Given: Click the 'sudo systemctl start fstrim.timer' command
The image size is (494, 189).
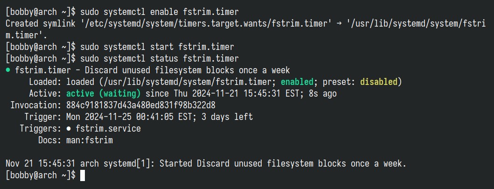Looking at the screenshot, I should [x=157, y=47].
